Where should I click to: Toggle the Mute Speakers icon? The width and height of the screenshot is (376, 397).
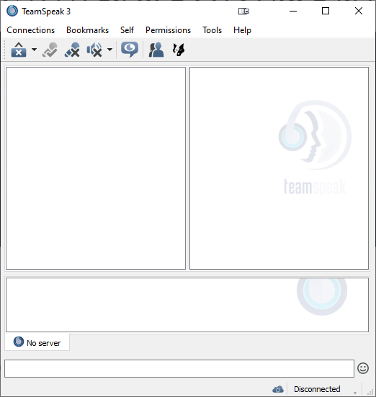click(x=94, y=50)
